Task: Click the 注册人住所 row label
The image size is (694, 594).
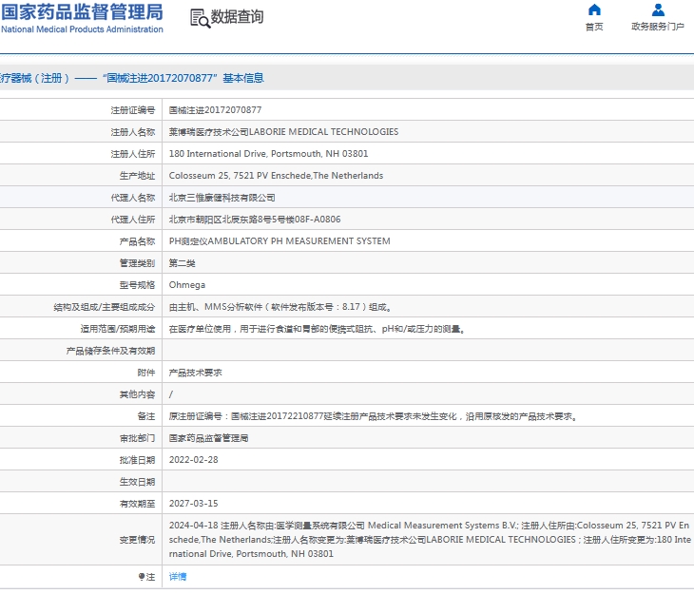Action: [133, 154]
